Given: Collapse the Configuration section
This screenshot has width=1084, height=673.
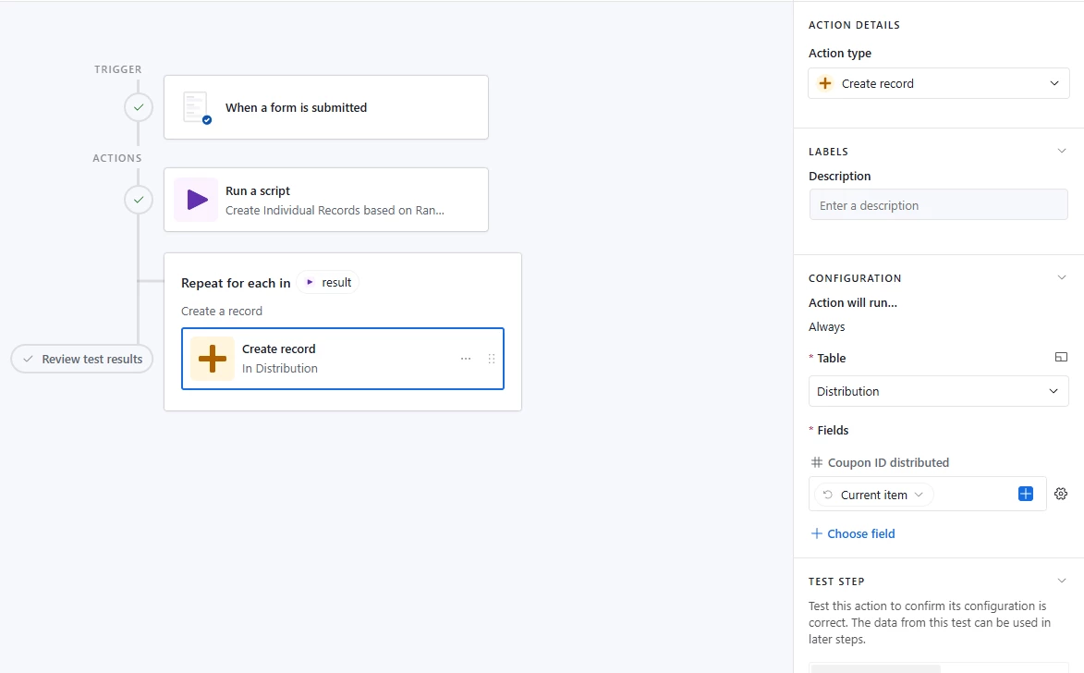Looking at the screenshot, I should pos(1062,277).
